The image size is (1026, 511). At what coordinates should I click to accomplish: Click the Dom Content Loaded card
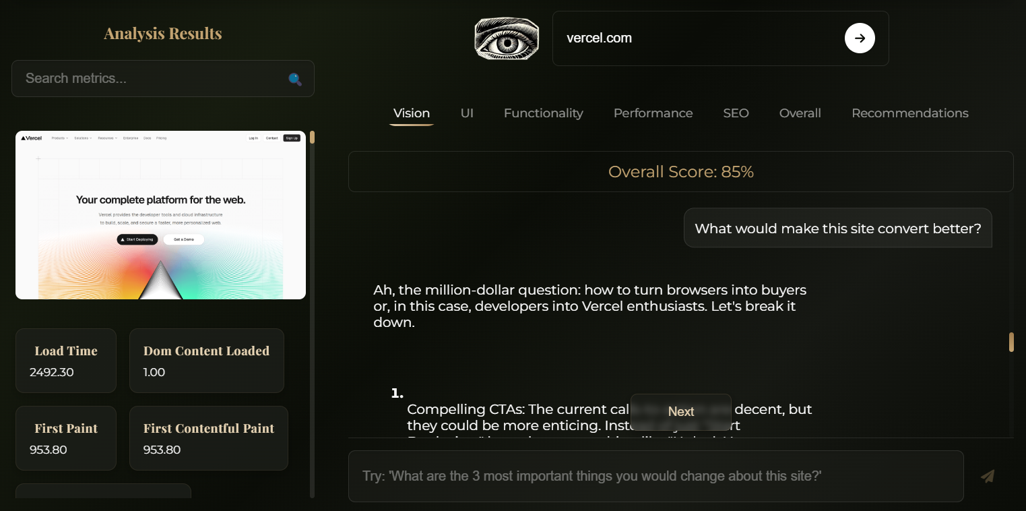[x=207, y=361]
